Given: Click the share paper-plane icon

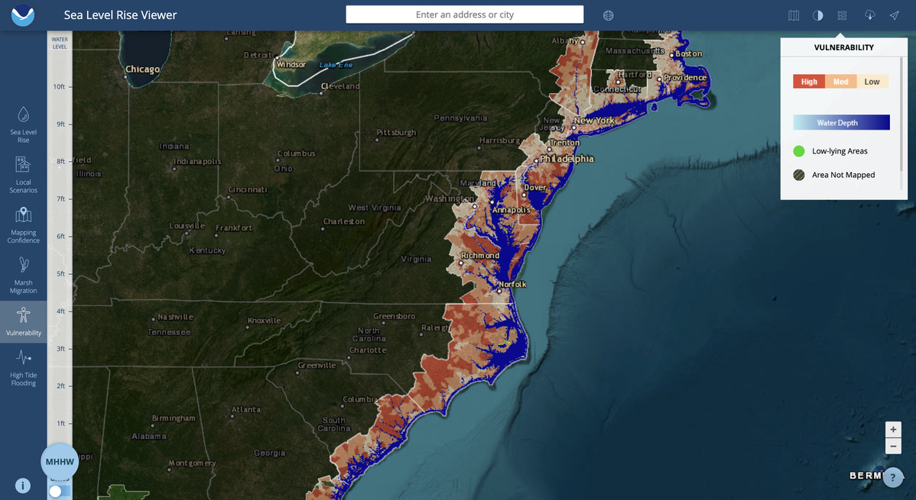Looking at the screenshot, I should coord(894,15).
